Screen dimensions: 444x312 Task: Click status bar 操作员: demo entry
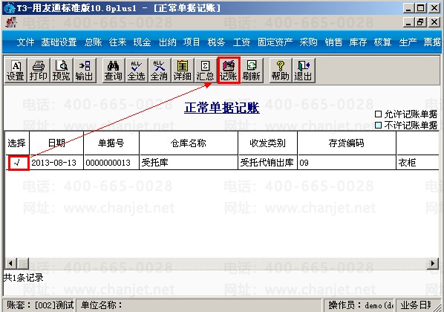tap(359, 305)
